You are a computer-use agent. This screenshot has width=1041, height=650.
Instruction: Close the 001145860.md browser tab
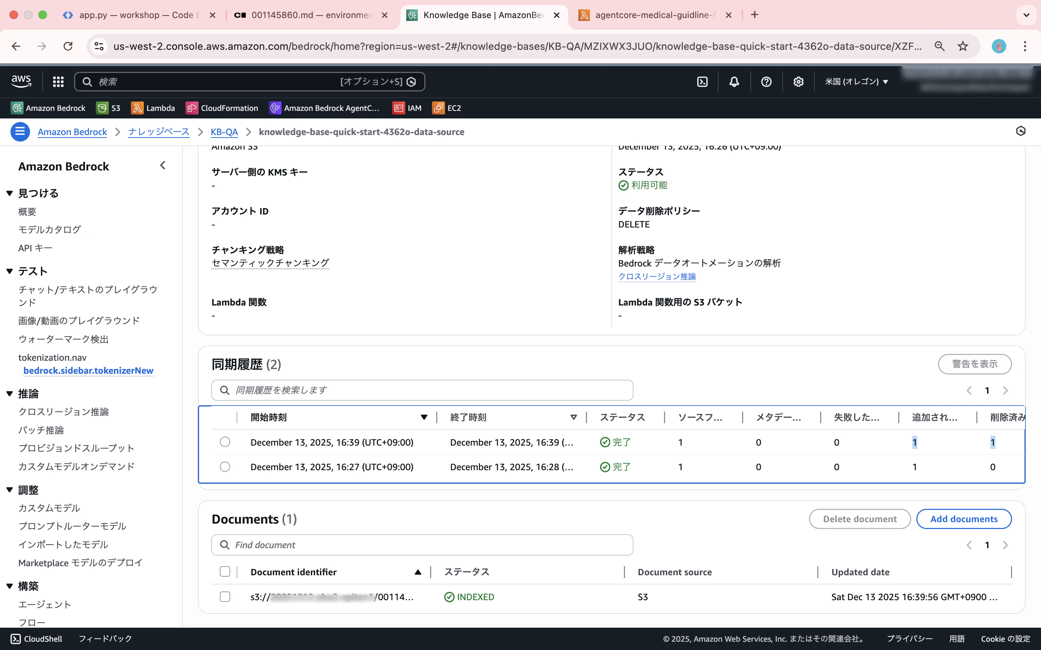[x=385, y=15]
